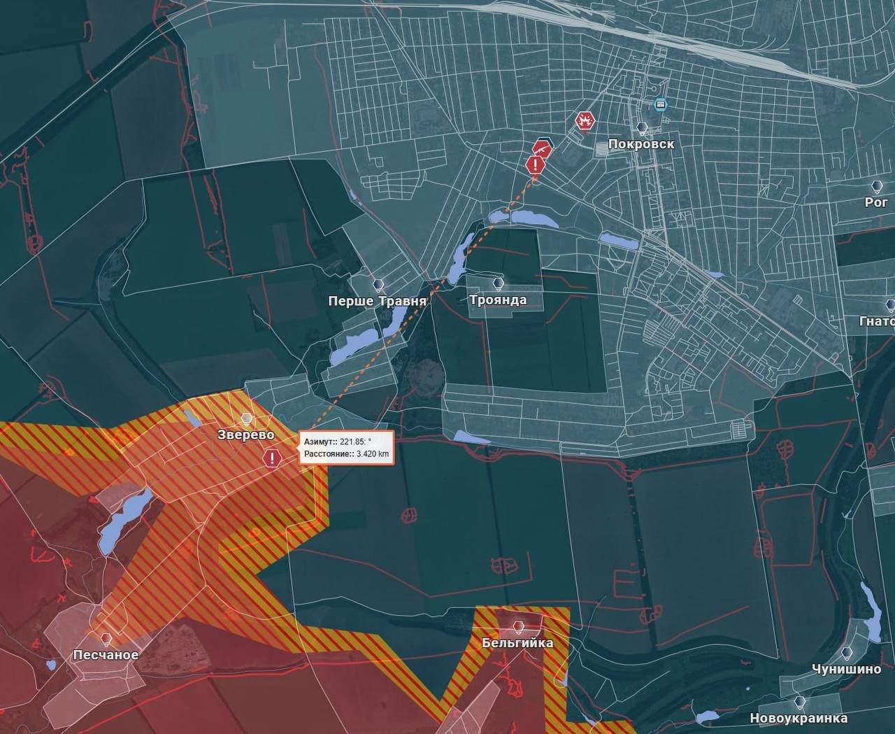Select the settlement pin above Рог
This screenshot has width=895, height=734.
877,186
